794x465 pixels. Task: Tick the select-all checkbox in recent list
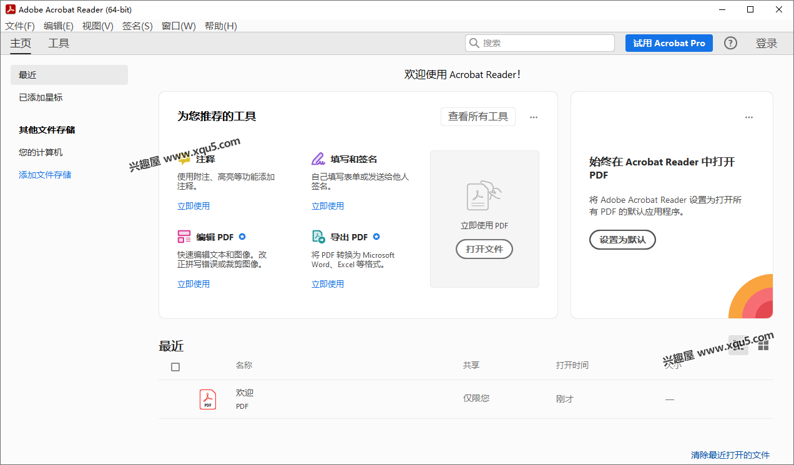point(175,367)
